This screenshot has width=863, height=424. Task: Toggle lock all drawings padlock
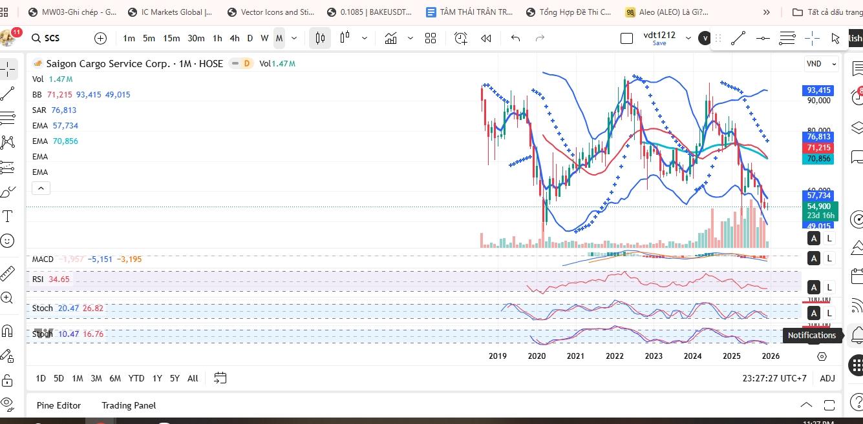point(8,379)
